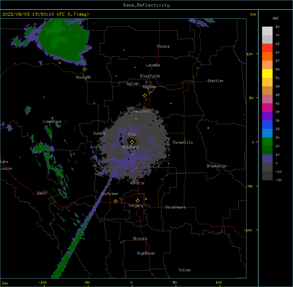Click the Banff label
The height and width of the screenshot is (287, 293).
(42, 193)
